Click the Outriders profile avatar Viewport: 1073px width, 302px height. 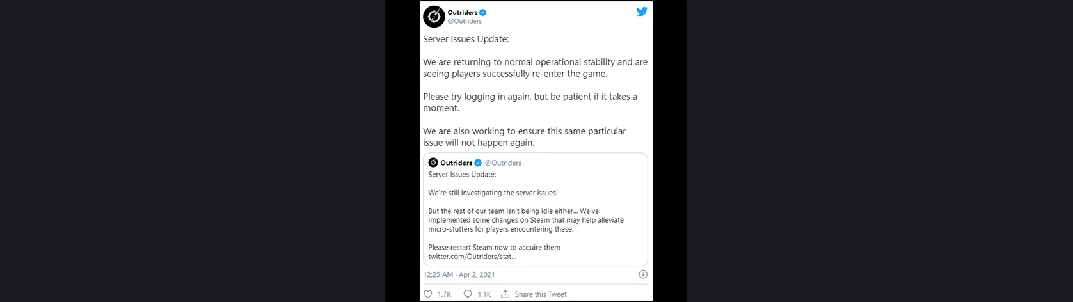(434, 17)
